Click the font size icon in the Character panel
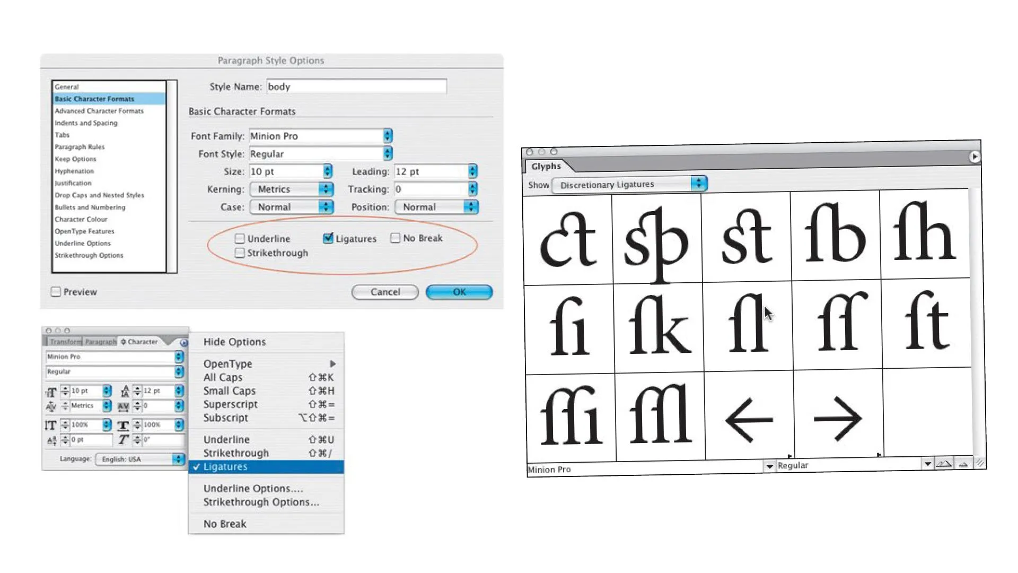 pos(51,392)
